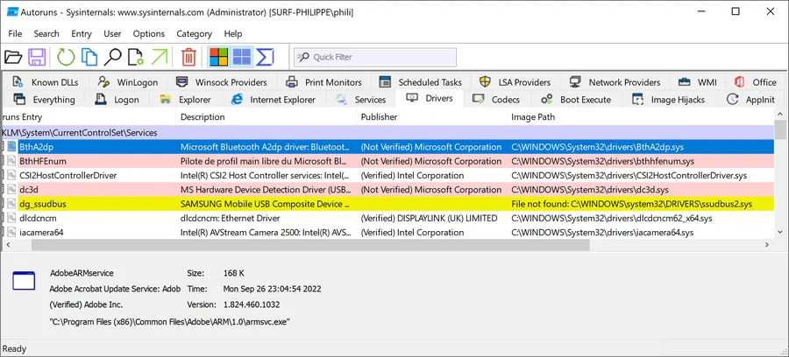The width and height of the screenshot is (789, 357).
Task: Open the Category menu
Action: pyautogui.click(x=195, y=33)
